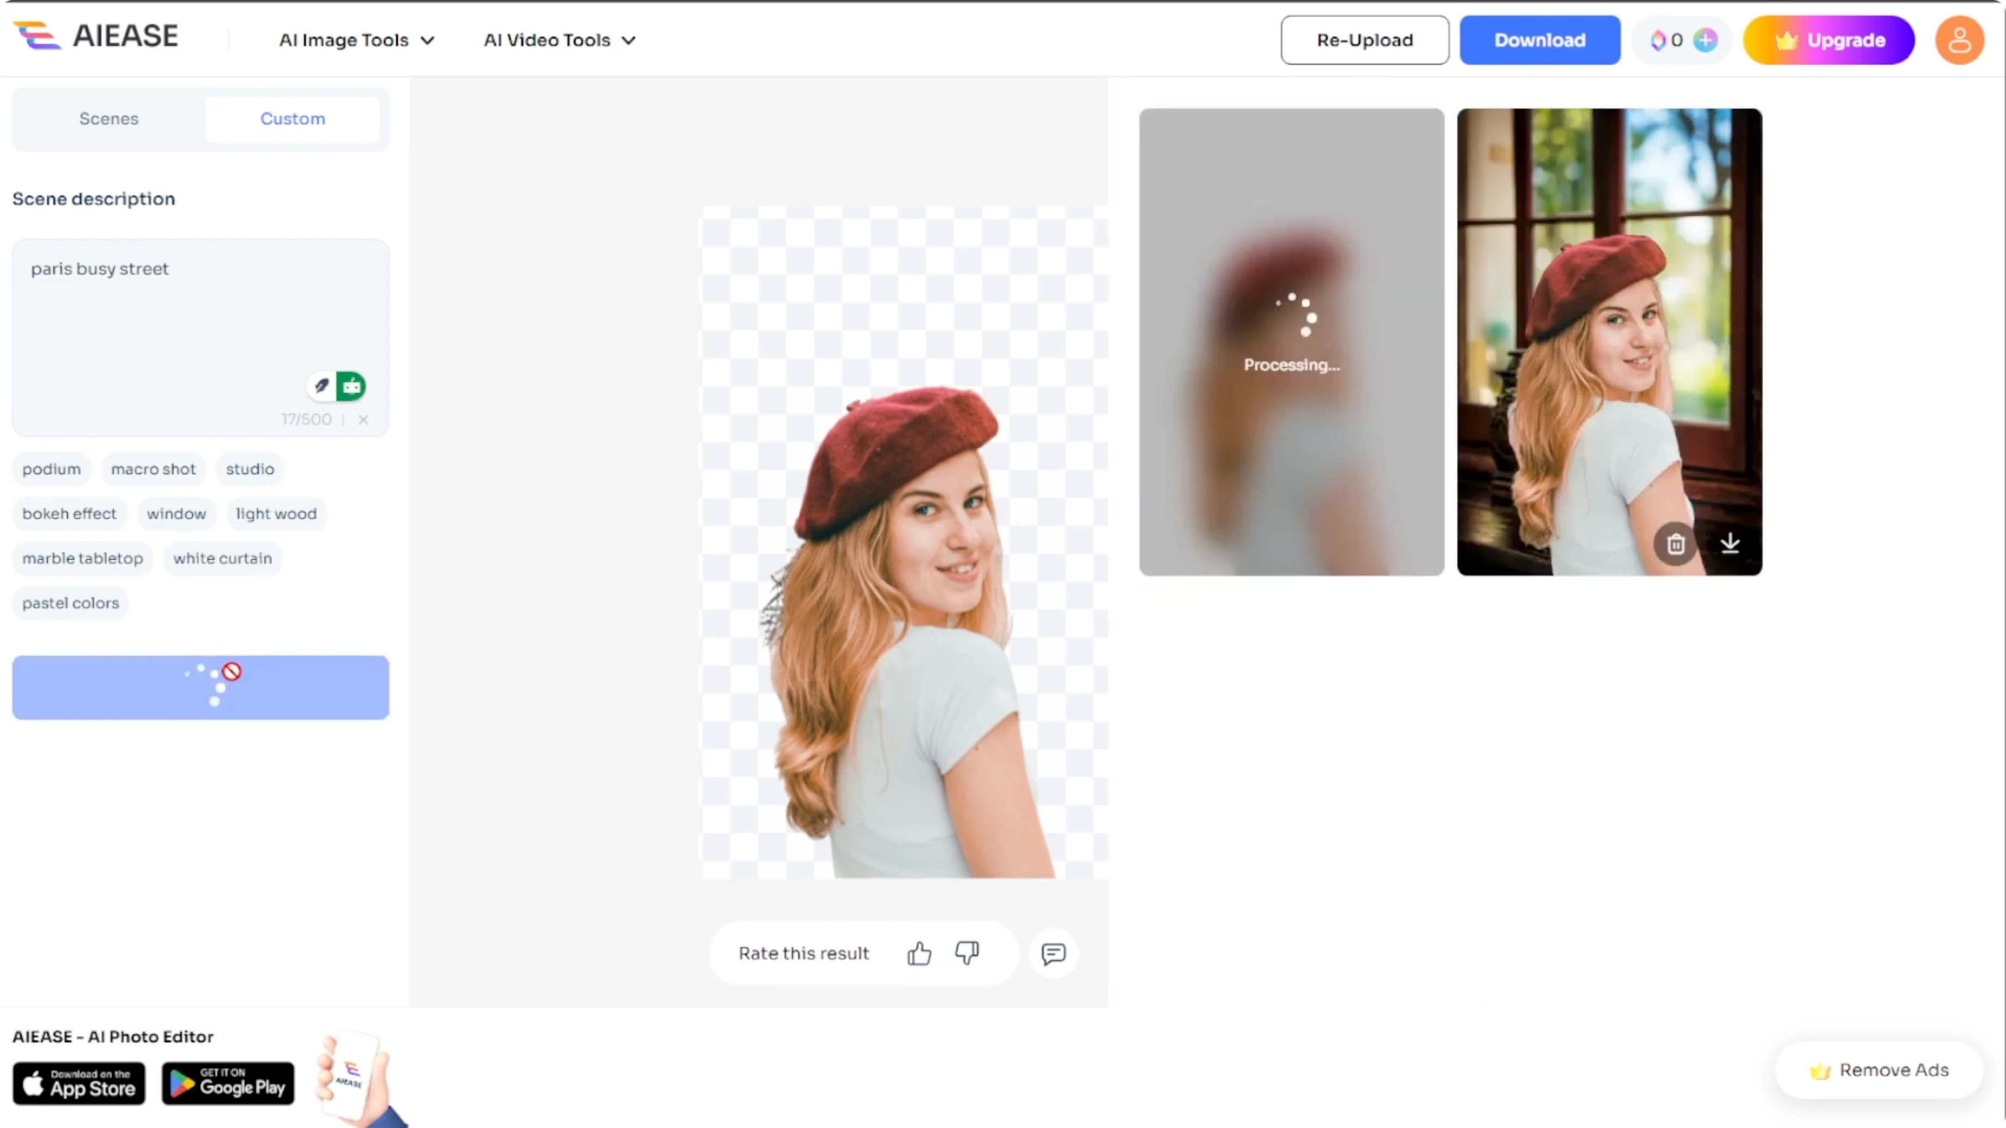Screen dimensions: 2006x1128
Task: Give a thumbs down rating
Action: tap(967, 953)
